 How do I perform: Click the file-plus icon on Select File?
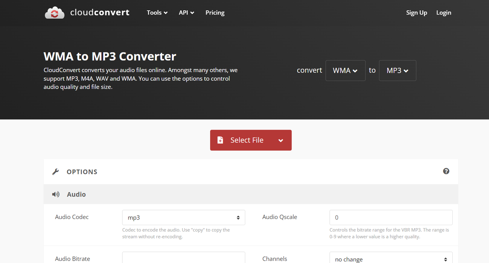click(220, 140)
